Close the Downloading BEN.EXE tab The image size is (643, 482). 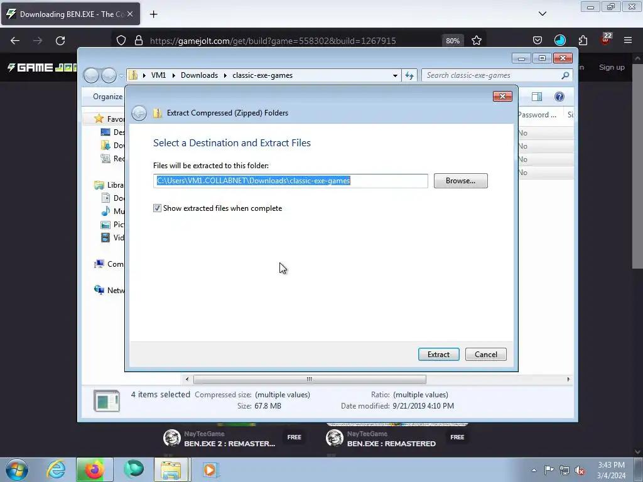pyautogui.click(x=130, y=14)
